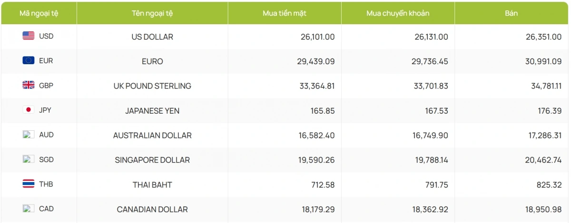Click the Tên ngoại tệ column header
571x223 pixels.
[152, 13]
